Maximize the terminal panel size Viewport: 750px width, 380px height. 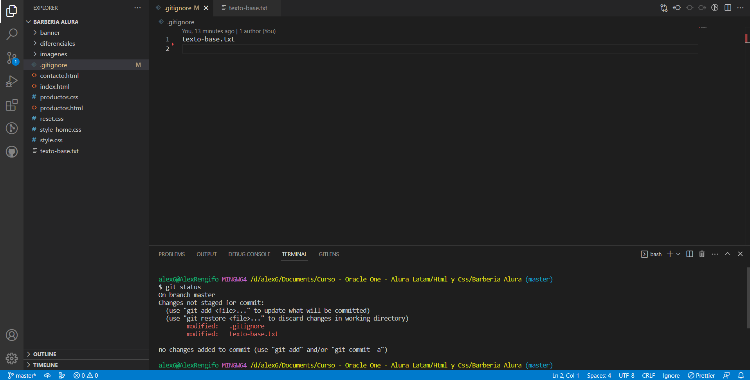pos(728,254)
